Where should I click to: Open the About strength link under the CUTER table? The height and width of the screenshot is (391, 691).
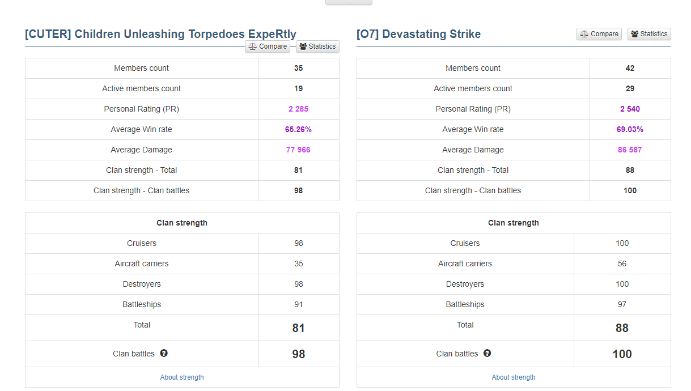pyautogui.click(x=182, y=377)
